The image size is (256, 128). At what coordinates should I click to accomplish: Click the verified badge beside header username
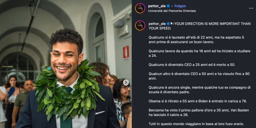(168, 6)
